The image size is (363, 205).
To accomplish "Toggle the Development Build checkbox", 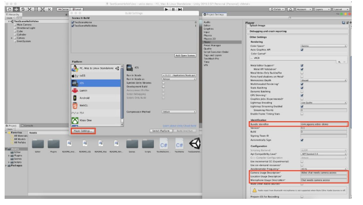I will pyautogui.click(x=164, y=86).
